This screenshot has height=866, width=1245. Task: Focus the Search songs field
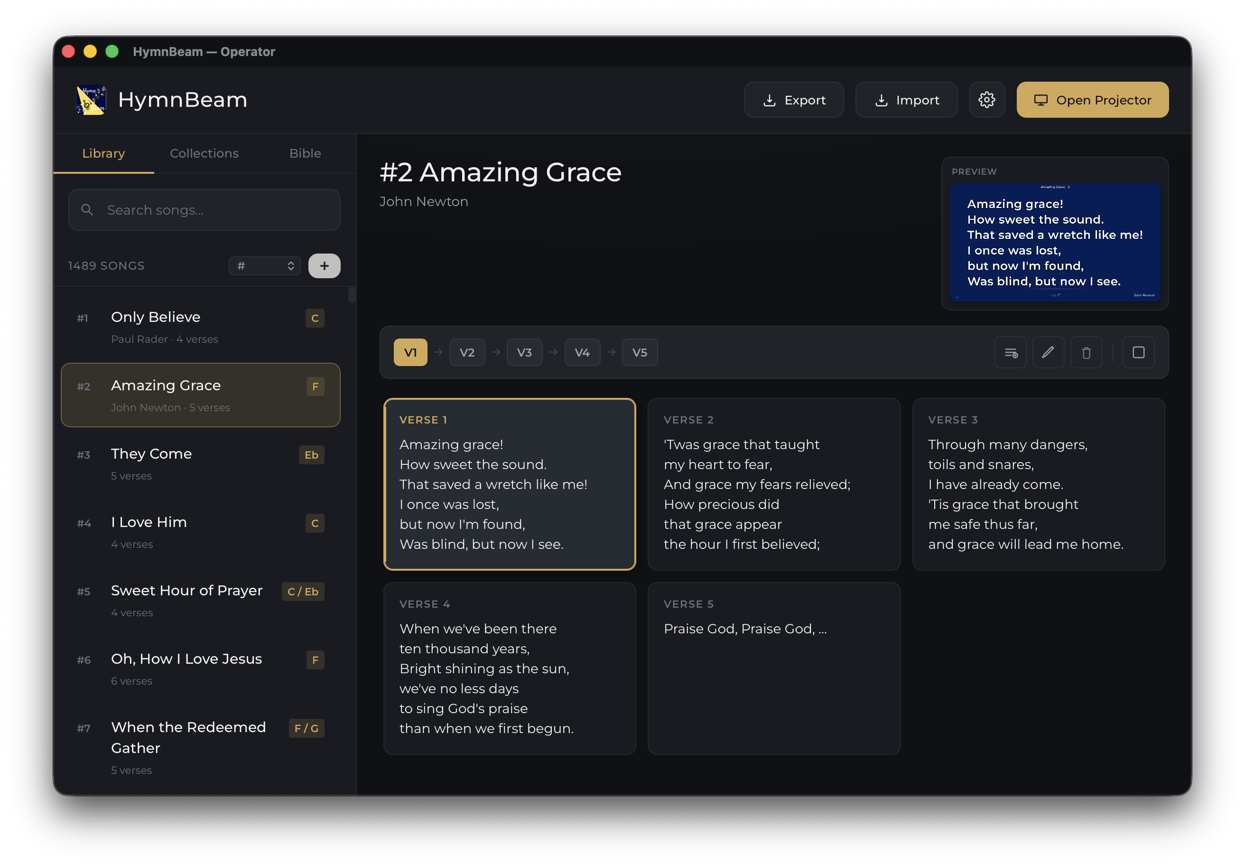pos(204,209)
